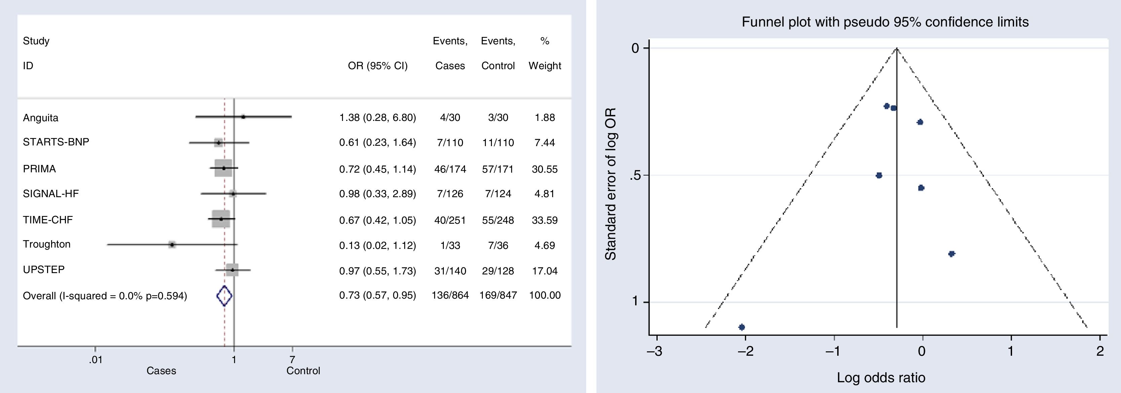Click the Troughton odds ratio value

click(377, 245)
